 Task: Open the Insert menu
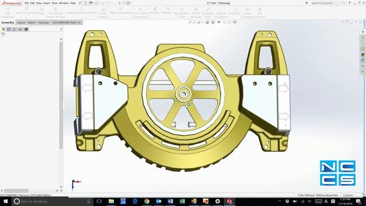point(46,3)
